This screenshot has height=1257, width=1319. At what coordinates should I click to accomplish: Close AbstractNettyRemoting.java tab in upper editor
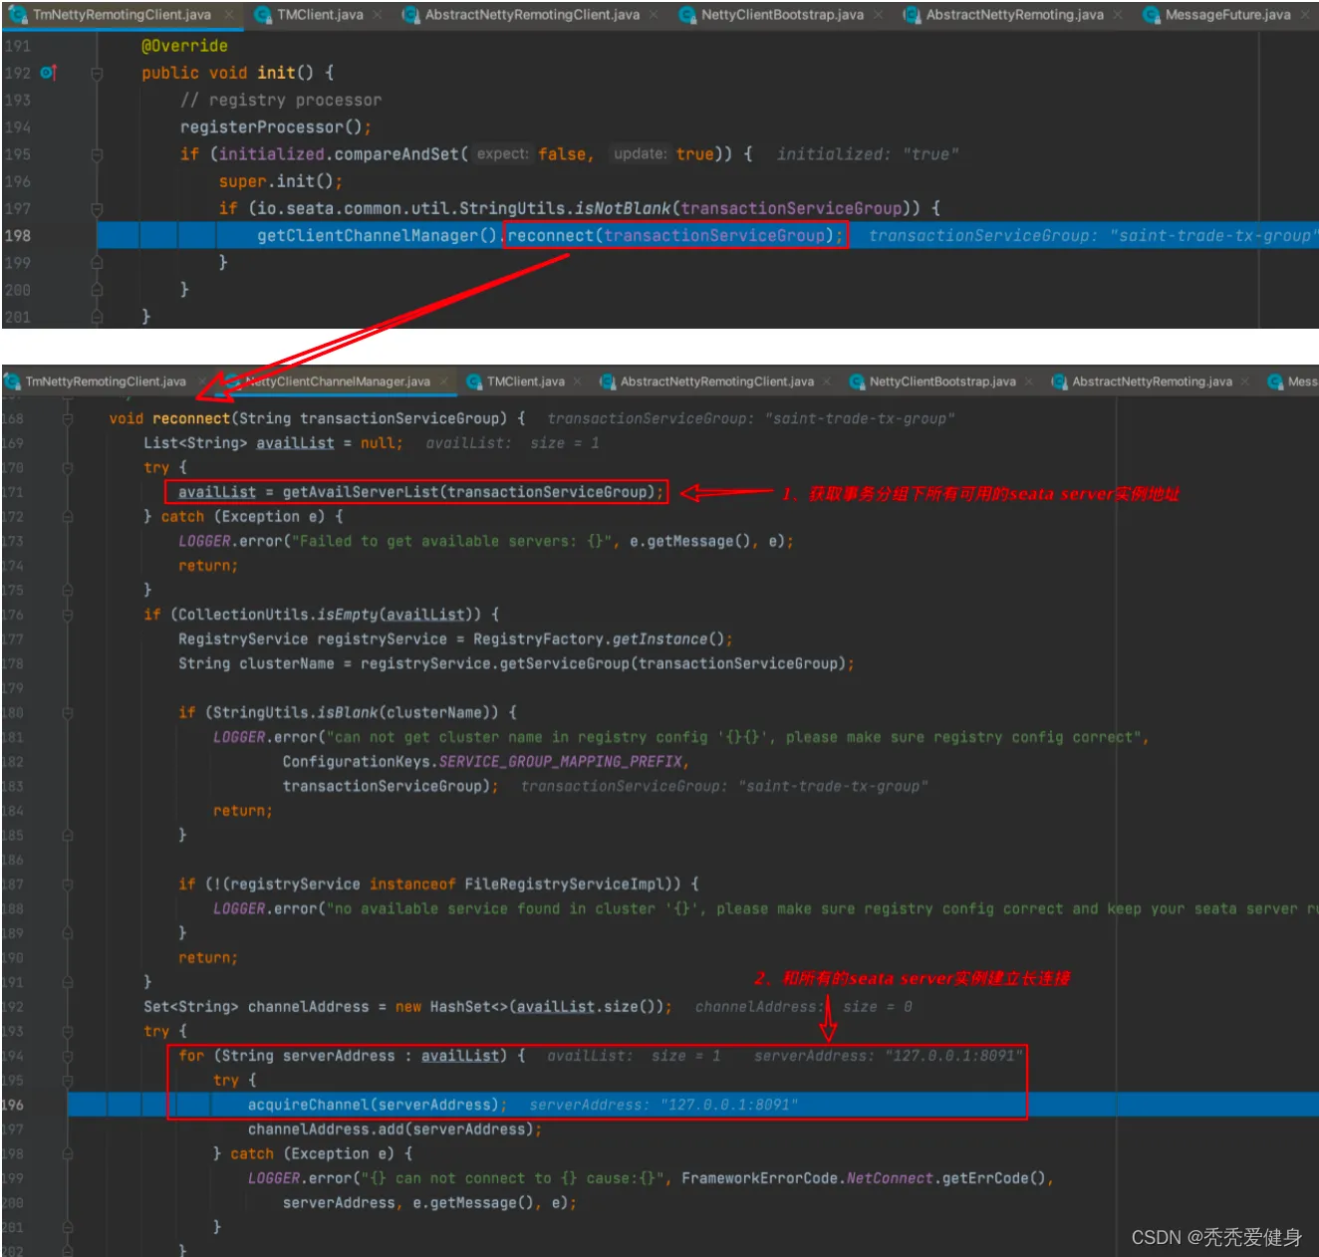pos(1118,15)
